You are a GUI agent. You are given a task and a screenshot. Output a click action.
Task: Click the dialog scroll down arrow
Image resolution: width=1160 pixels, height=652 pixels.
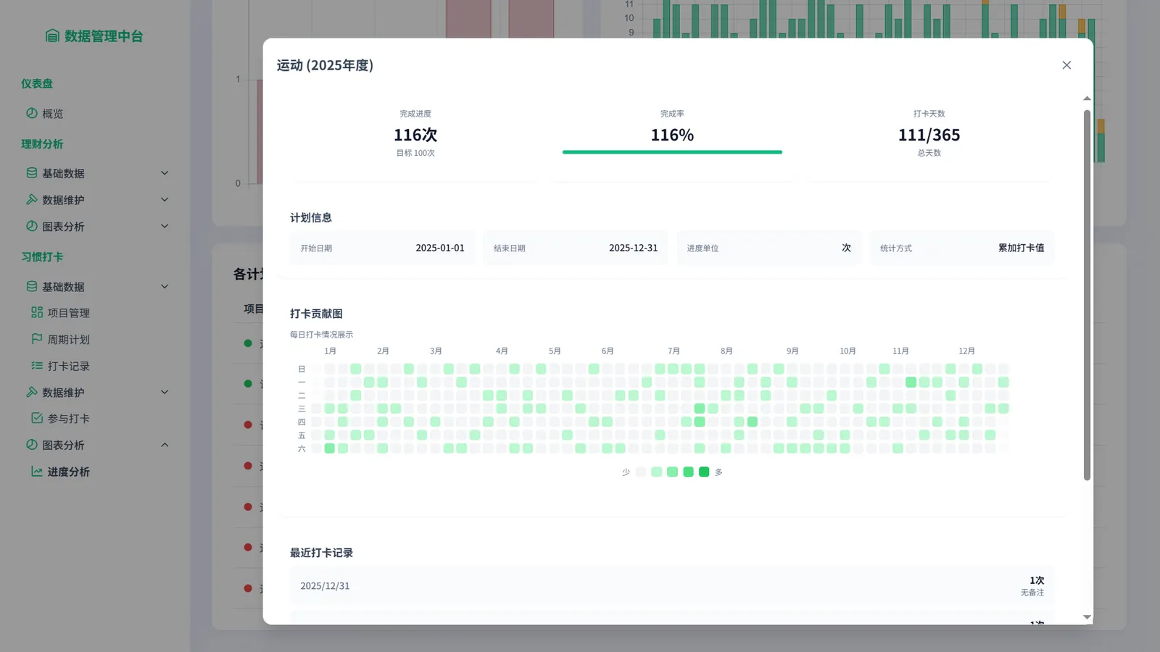click(x=1087, y=617)
